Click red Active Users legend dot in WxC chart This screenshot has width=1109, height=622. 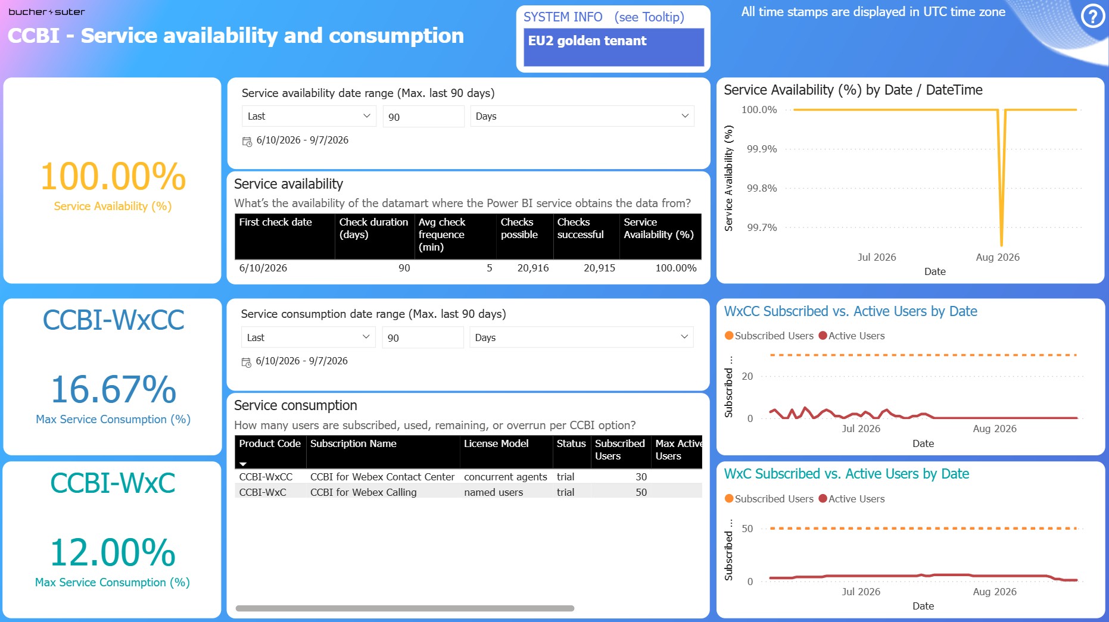click(x=823, y=499)
